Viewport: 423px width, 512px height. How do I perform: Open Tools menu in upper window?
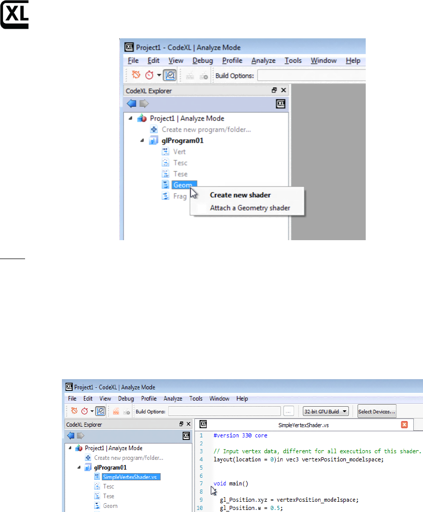(x=293, y=61)
